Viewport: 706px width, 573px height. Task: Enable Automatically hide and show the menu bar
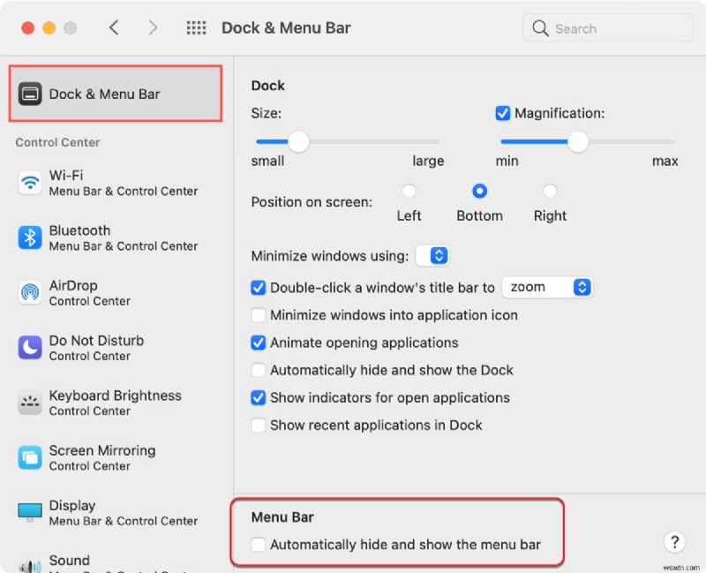(258, 544)
